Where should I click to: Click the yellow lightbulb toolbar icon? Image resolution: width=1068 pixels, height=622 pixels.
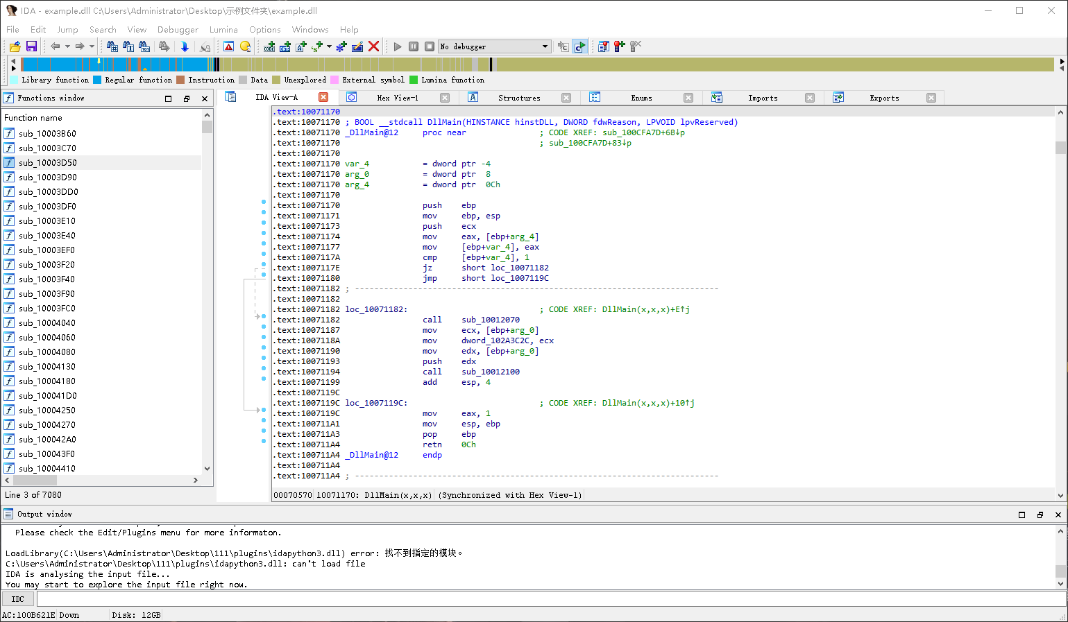pos(245,46)
